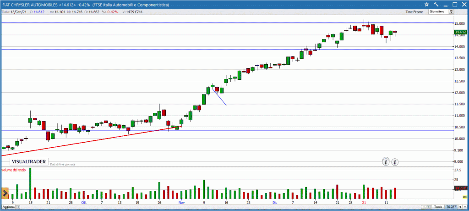Open the Time Frame Giornaliero dropdown
Viewport: 469px width, 211px height.
[x=441, y=11]
